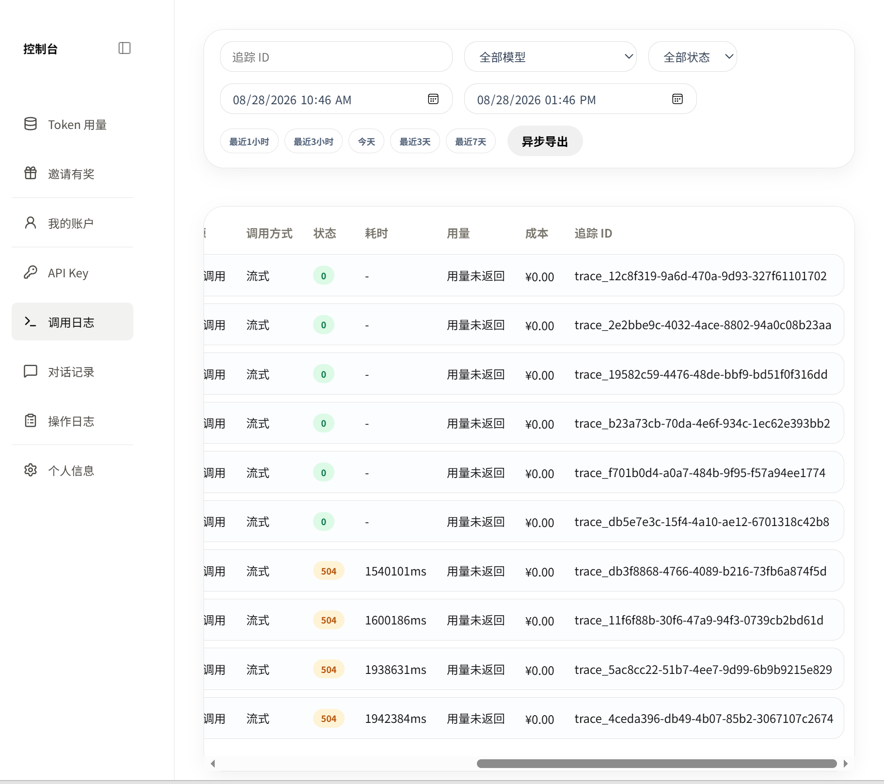Click the Token 用量 database icon
The image size is (884, 784).
[x=31, y=124]
